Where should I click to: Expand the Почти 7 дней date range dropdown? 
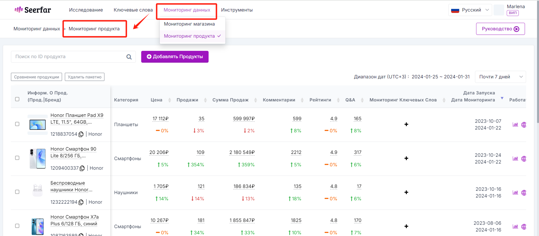point(500,77)
